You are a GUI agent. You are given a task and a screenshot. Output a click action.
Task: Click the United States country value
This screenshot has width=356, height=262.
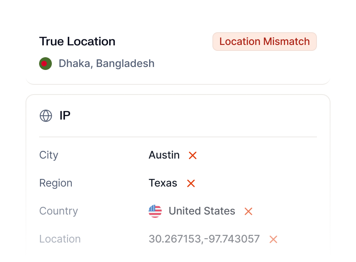pos(201,211)
